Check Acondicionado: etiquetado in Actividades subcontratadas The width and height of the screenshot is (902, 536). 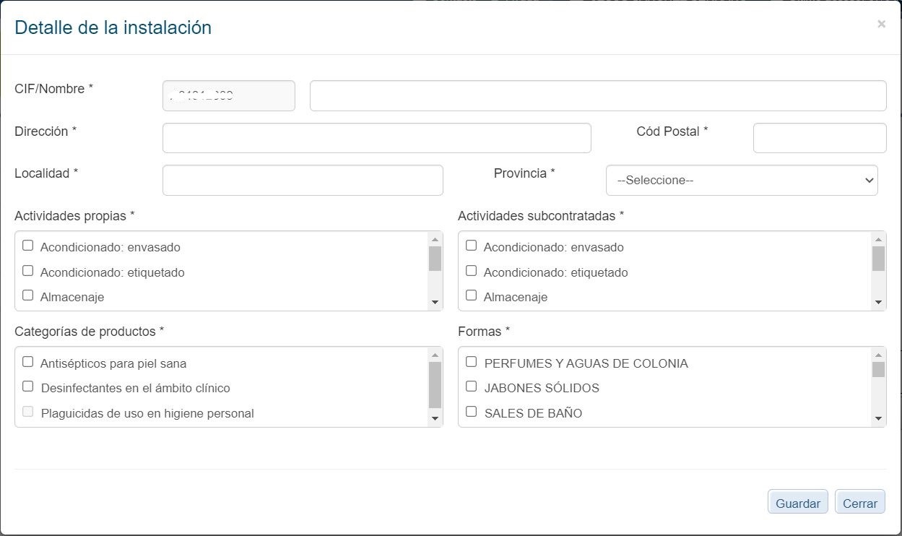click(x=471, y=271)
